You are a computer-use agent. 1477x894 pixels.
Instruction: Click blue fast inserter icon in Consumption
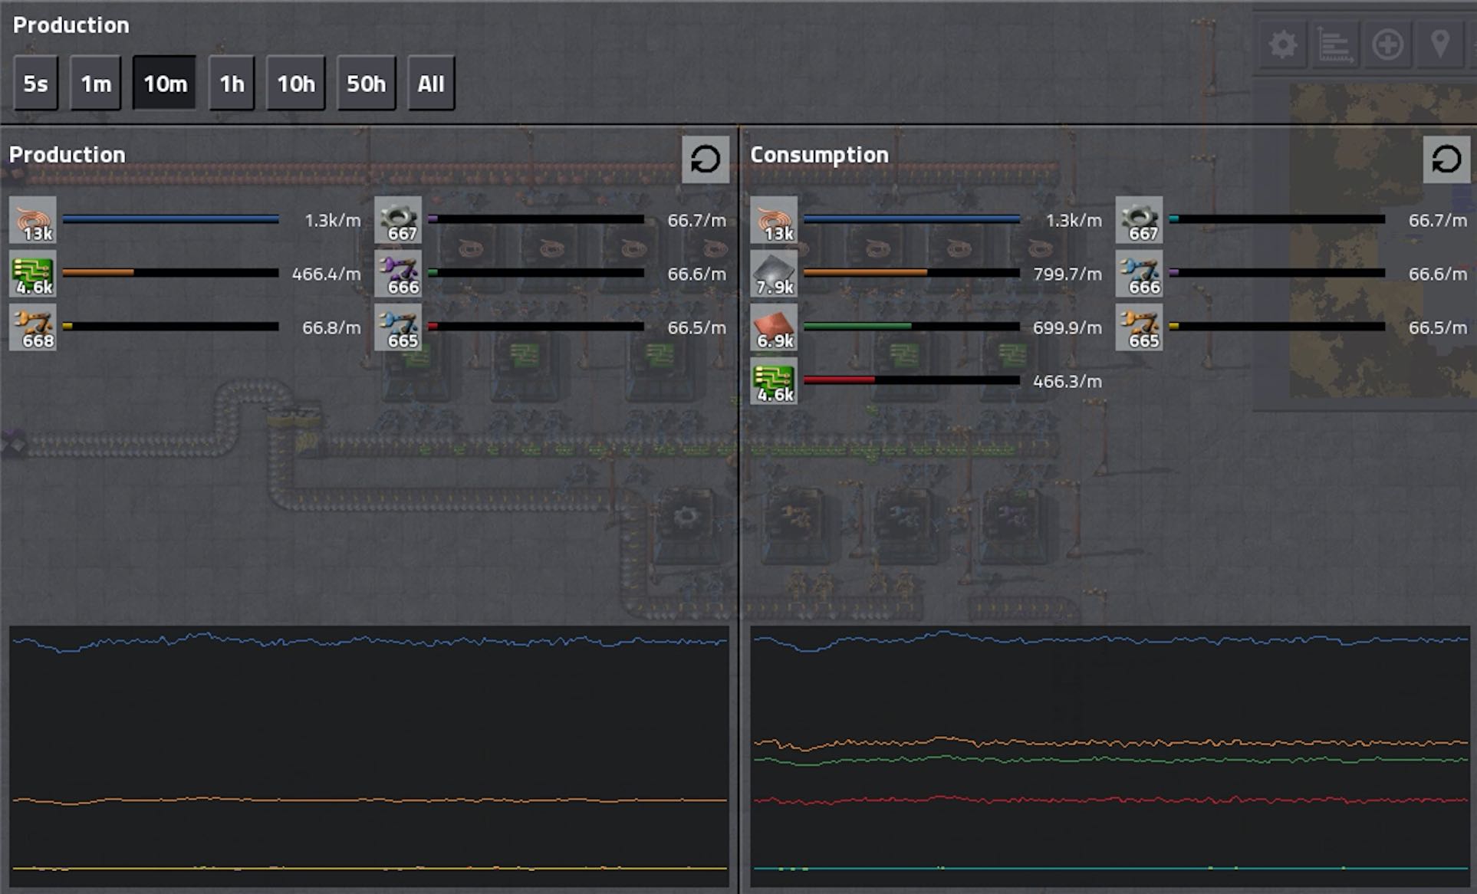pyautogui.click(x=1139, y=274)
